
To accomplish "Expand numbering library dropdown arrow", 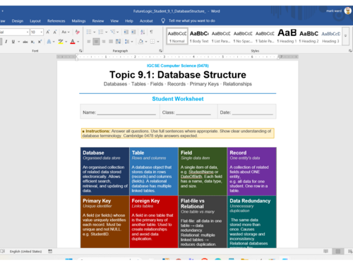I will pyautogui.click(x=107, y=32).
